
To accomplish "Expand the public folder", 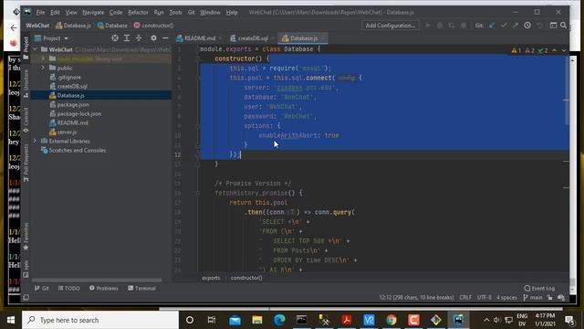I will 43,68.
